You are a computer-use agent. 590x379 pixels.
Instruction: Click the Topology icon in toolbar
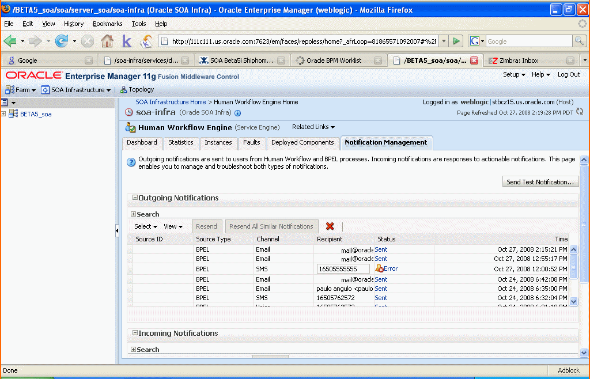coord(123,90)
